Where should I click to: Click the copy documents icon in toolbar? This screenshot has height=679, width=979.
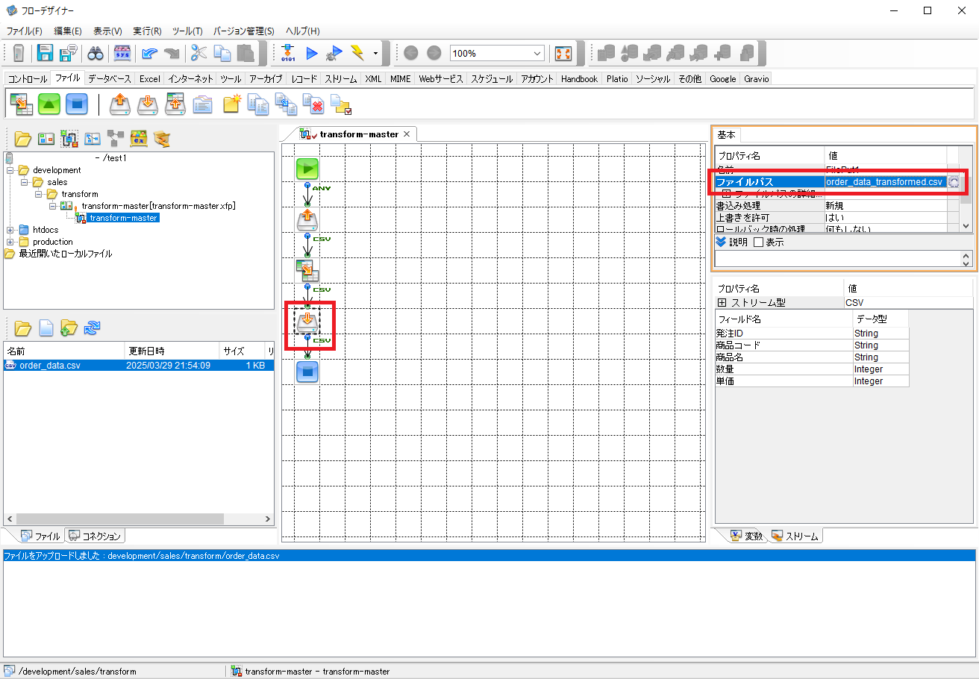tap(222, 53)
